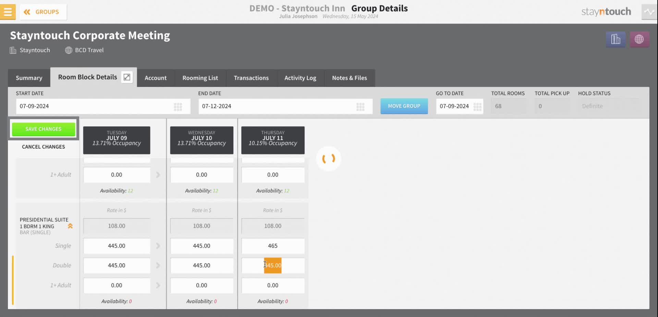Click Availability 12 under July 09

(117, 191)
